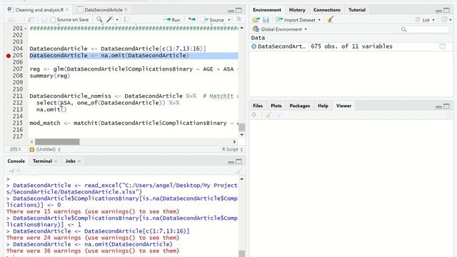Collapse code section fold arrow at line 201
This screenshot has width=457, height=257.
pos(26,29)
